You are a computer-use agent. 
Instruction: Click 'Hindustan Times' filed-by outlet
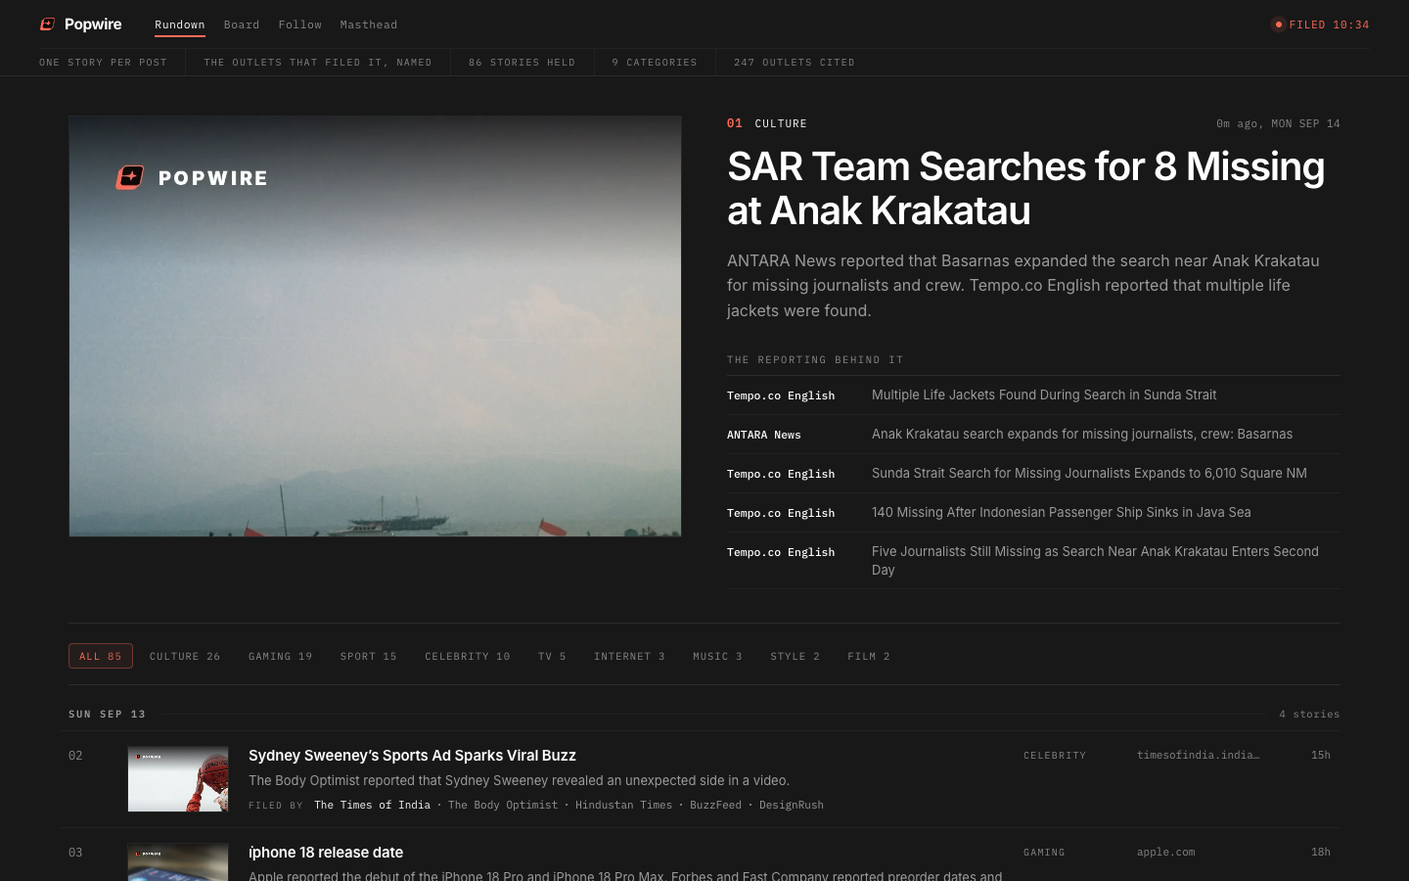click(x=623, y=805)
